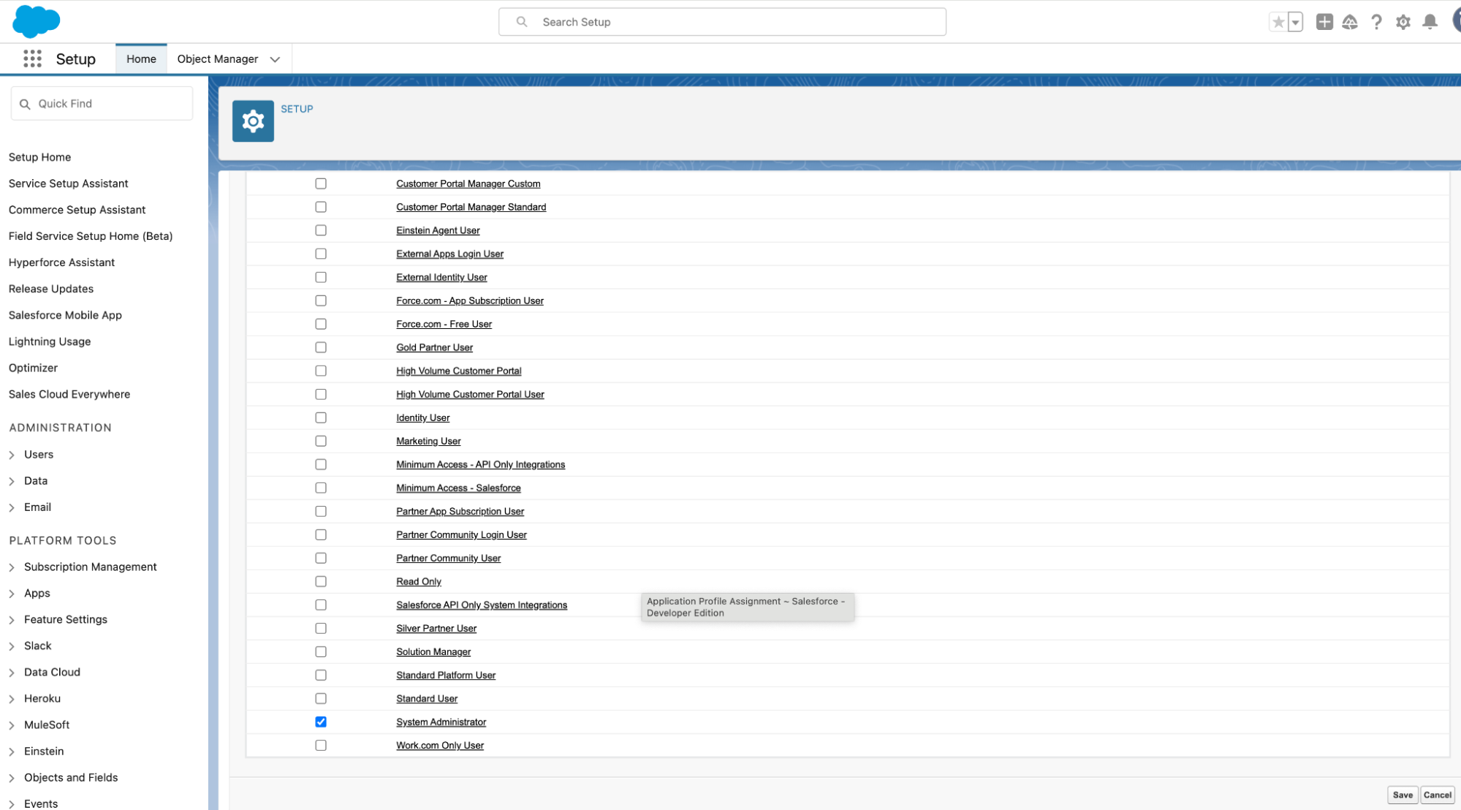Click the Salesforce Help question mark icon
This screenshot has width=1461, height=810.
(x=1376, y=22)
